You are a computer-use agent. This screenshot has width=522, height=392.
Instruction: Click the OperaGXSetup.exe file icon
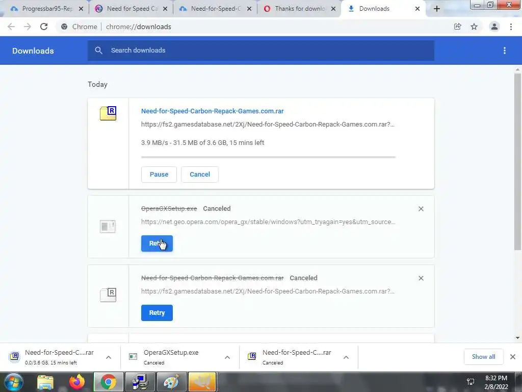point(108,226)
